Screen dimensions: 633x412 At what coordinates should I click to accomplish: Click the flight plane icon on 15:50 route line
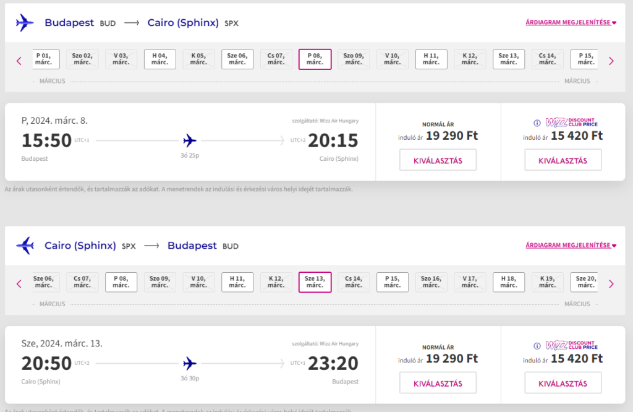pyautogui.click(x=190, y=140)
